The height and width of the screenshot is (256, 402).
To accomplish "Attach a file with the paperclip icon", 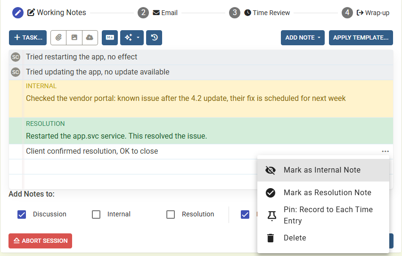I will coord(58,38).
